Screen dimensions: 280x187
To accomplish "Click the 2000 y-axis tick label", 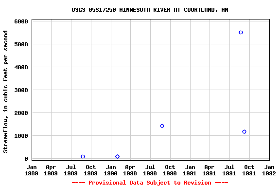I will click(x=21, y=113).
